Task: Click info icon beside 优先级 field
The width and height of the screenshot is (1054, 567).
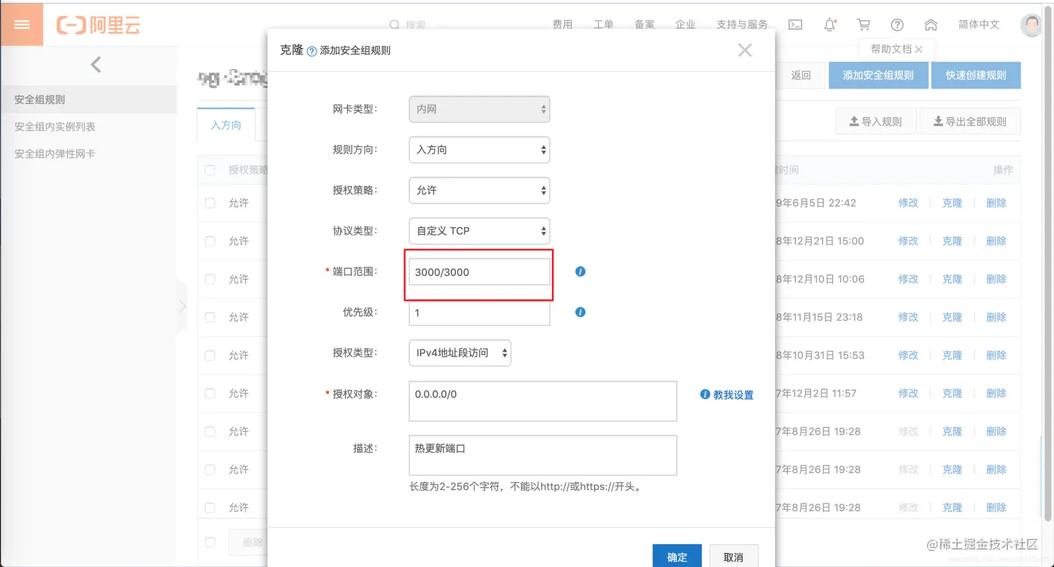Action: click(580, 312)
